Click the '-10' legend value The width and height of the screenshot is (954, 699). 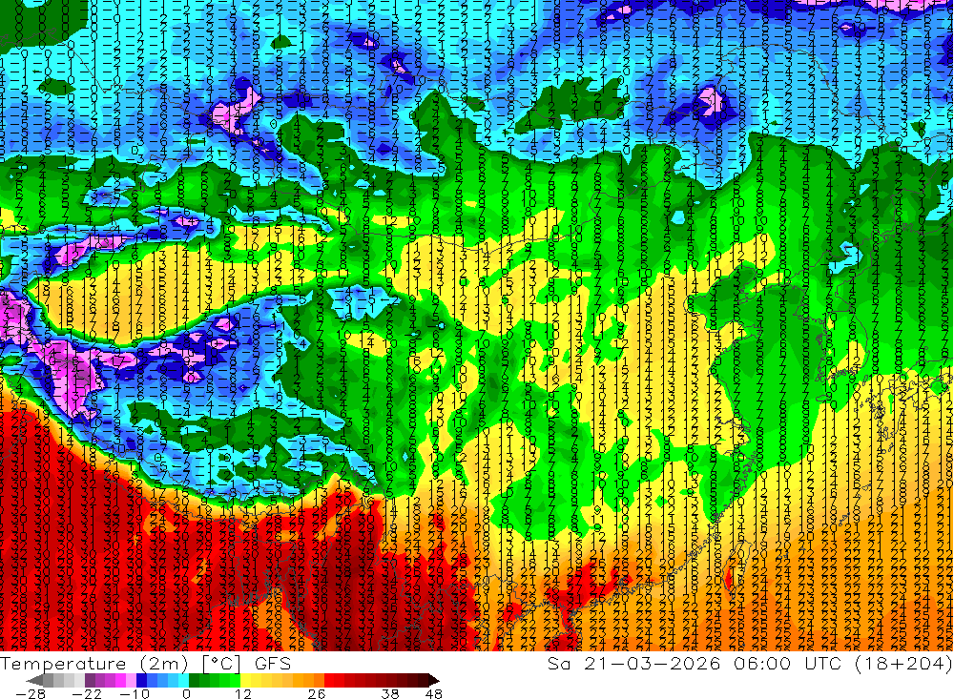pyautogui.click(x=135, y=694)
